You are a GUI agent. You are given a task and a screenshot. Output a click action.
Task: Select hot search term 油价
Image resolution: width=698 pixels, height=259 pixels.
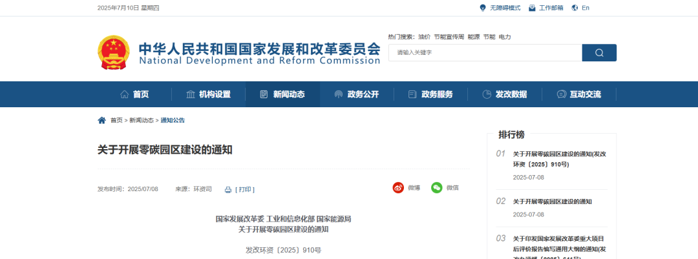coord(424,37)
